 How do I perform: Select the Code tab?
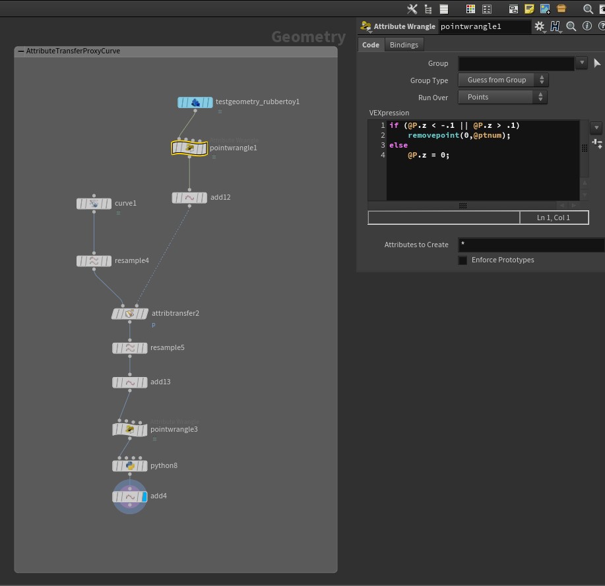pyautogui.click(x=371, y=45)
